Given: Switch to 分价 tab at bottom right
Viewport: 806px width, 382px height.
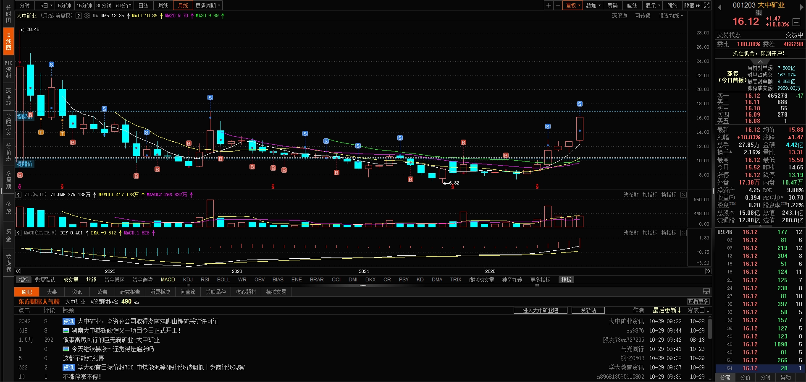Looking at the screenshot, I should [746, 377].
